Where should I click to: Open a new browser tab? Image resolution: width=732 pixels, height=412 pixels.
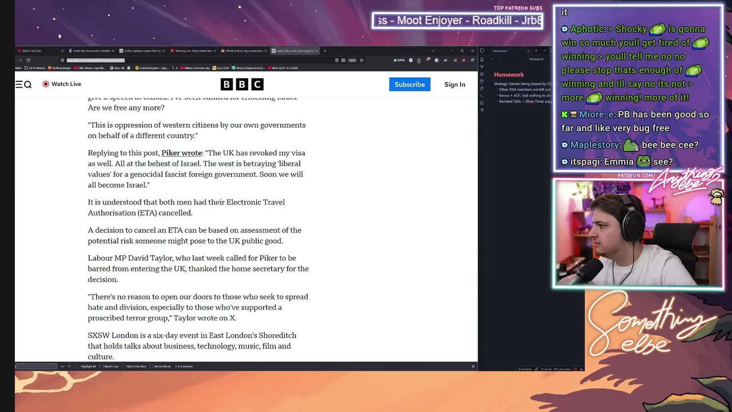click(x=325, y=51)
